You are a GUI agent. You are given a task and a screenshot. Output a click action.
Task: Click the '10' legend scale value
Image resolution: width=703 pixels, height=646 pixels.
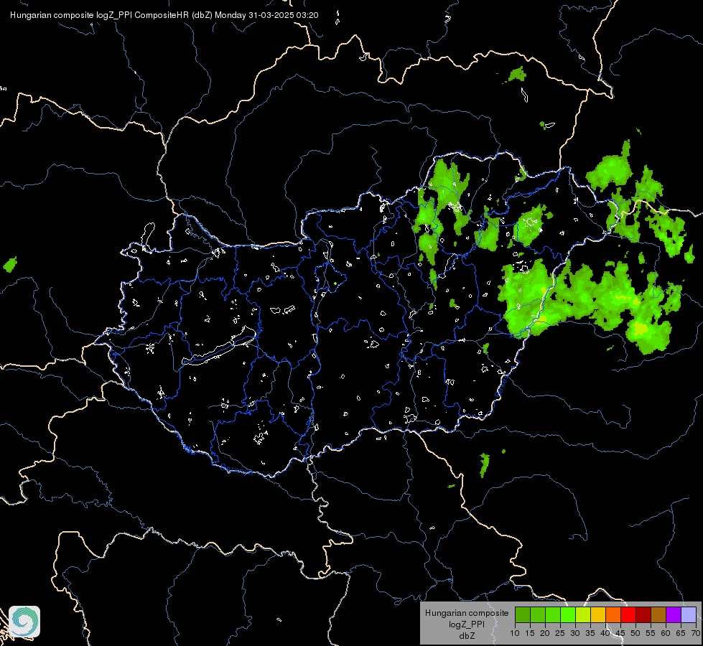[x=515, y=633]
